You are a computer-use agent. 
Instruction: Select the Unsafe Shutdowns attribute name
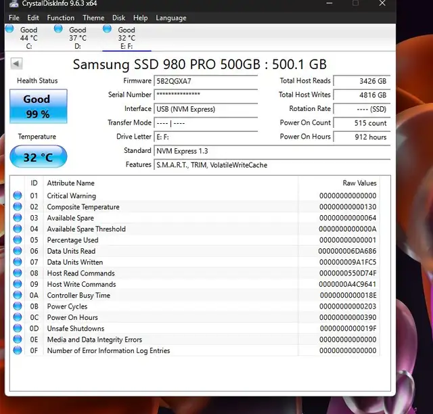click(76, 328)
